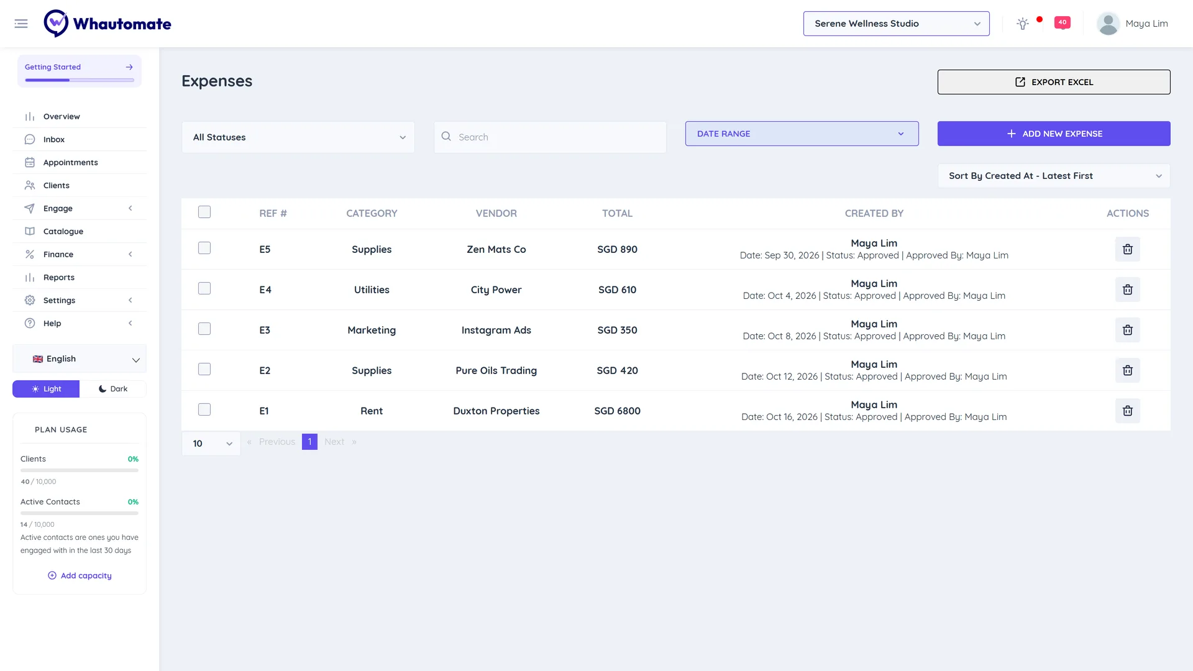Go to Overview in sidebar
This screenshot has height=671, width=1193.
(80, 117)
